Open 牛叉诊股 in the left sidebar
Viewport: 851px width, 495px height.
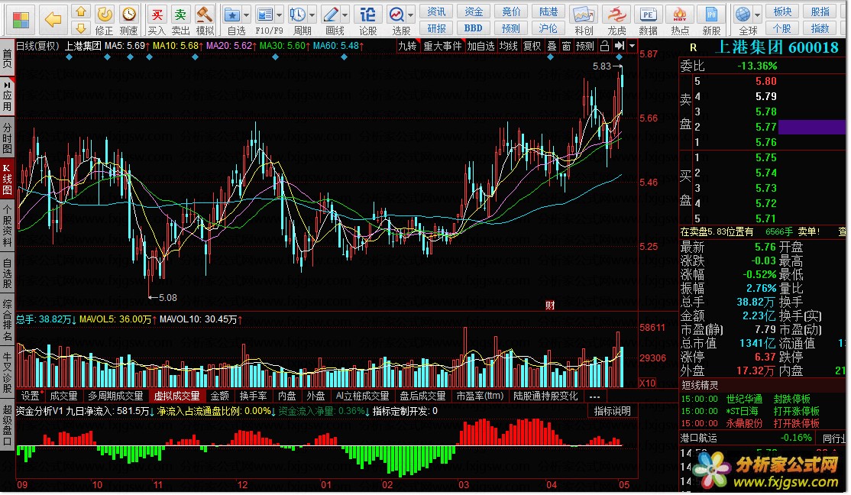7,372
